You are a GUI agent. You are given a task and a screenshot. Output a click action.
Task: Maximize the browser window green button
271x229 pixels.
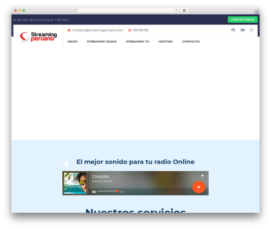coord(24,11)
